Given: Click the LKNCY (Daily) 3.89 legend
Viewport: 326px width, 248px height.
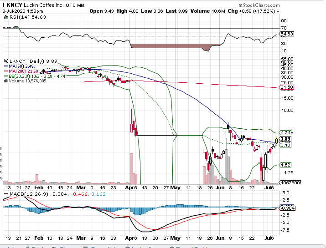Looking at the screenshot, I should 33,61.
